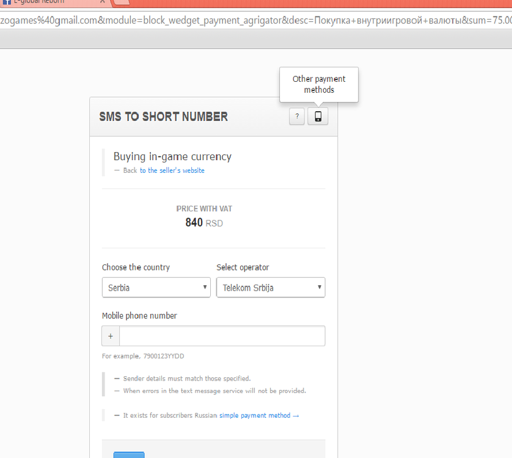Image resolution: width=512 pixels, height=458 pixels.
Task: Click the mobile phone payment methods icon
Action: click(x=318, y=116)
